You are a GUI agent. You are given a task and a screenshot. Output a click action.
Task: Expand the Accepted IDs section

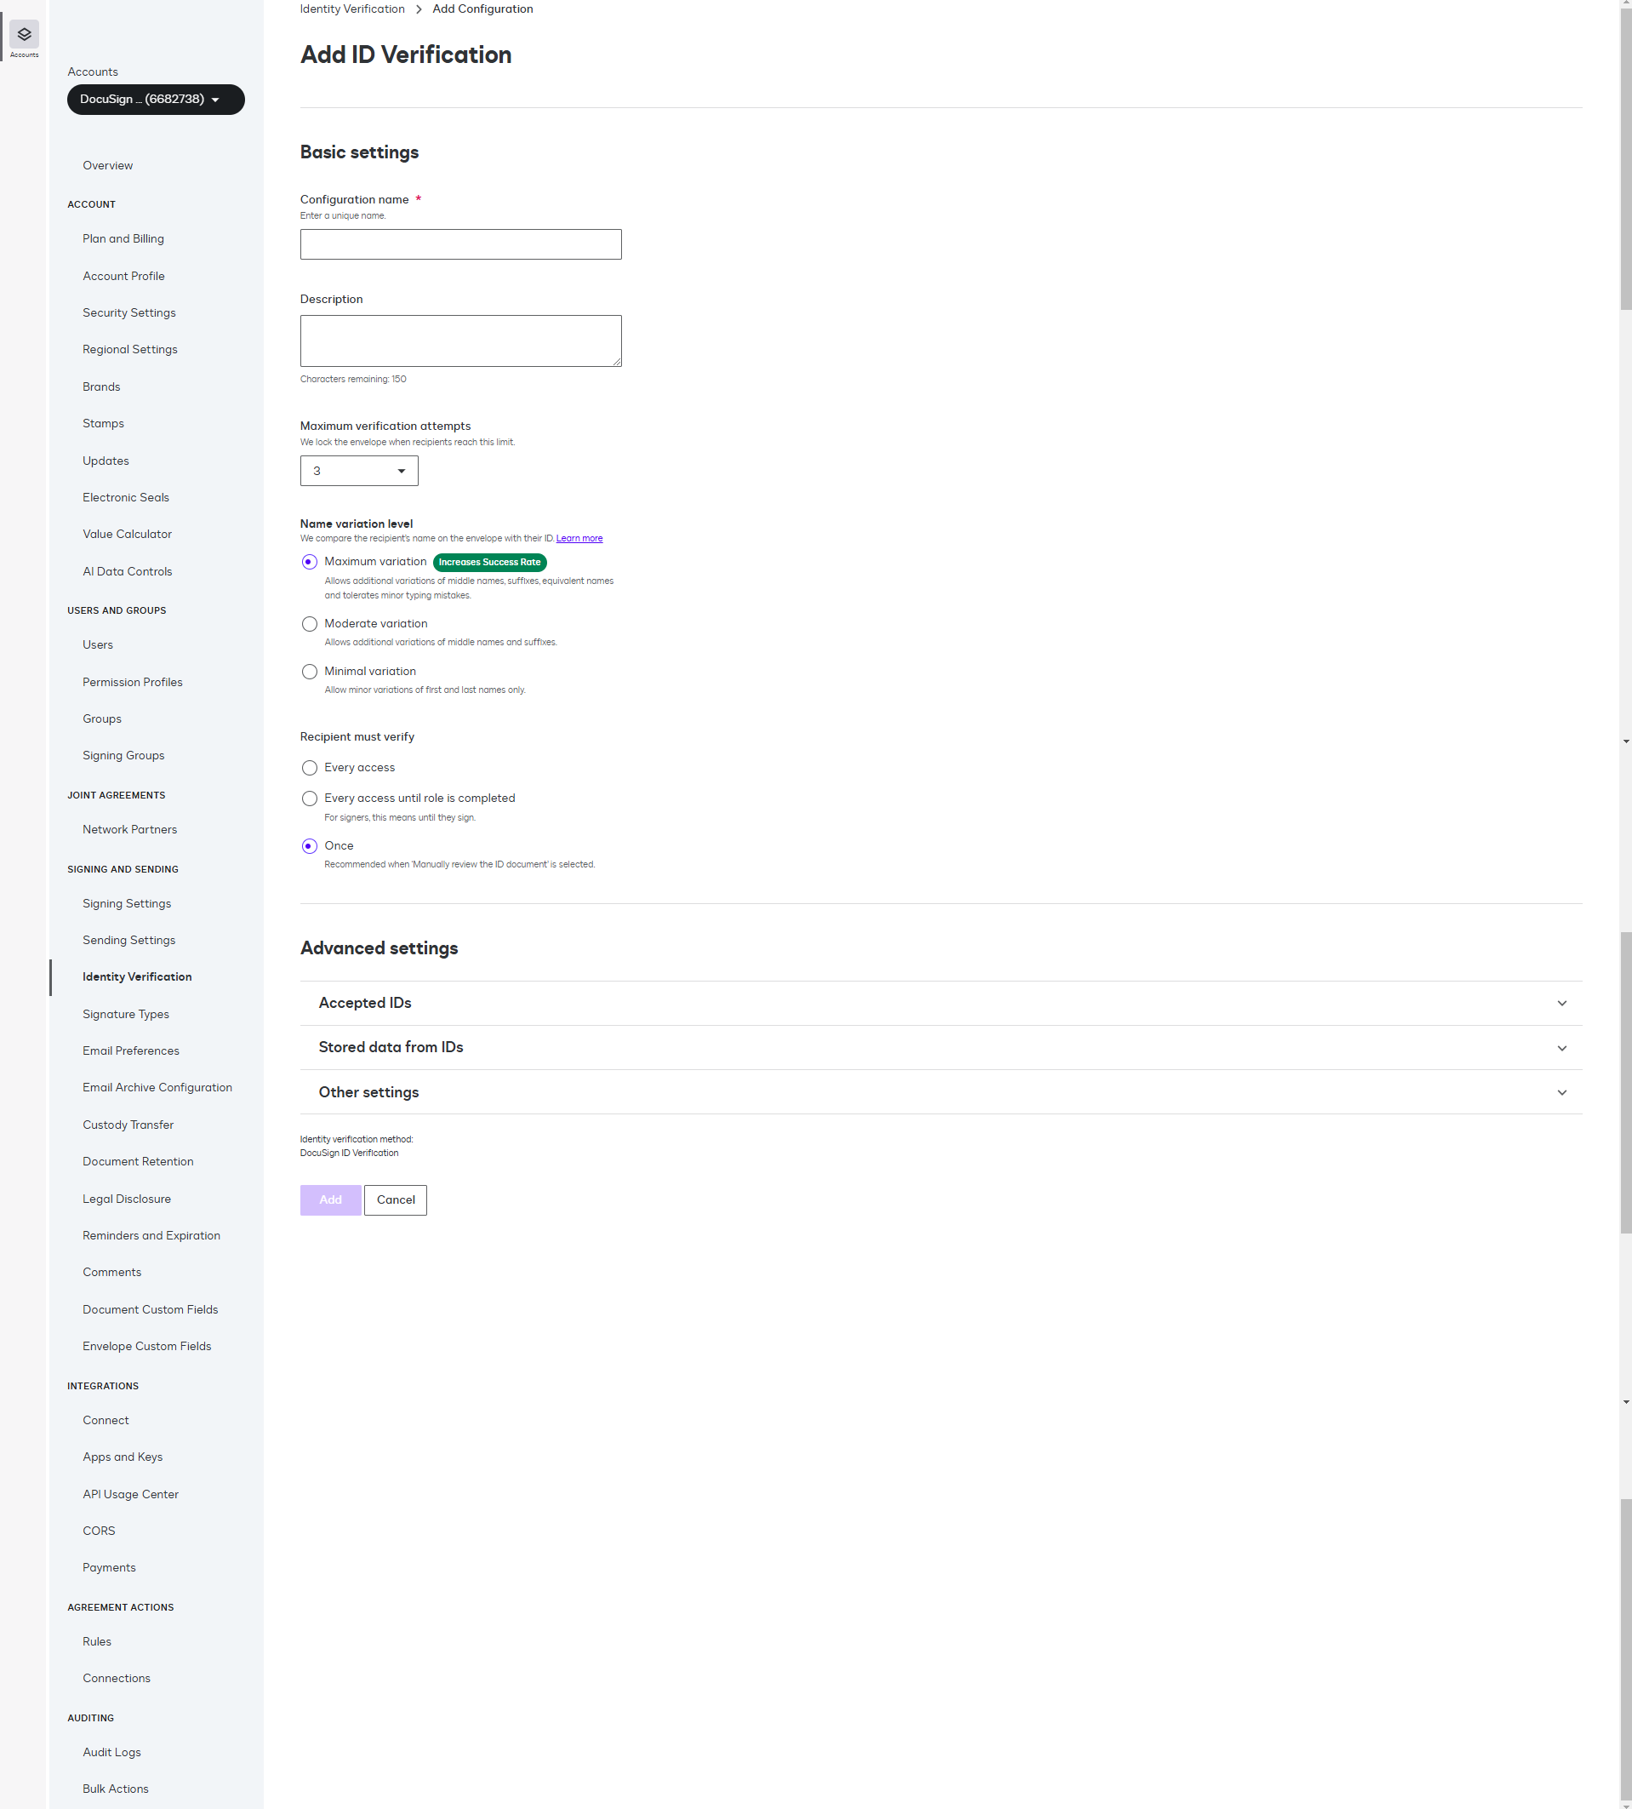point(365,1003)
